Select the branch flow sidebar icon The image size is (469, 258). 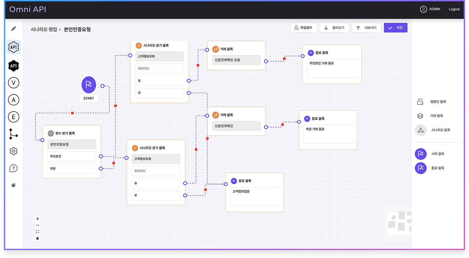click(x=14, y=134)
